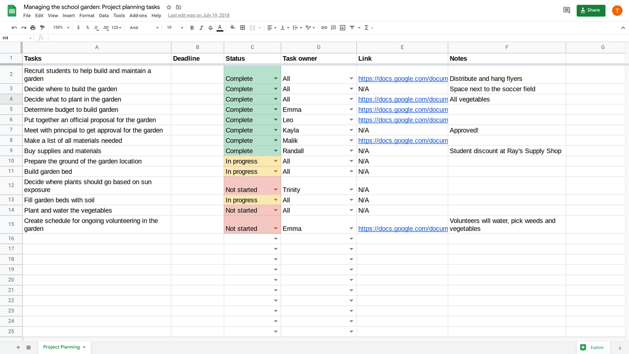The width and height of the screenshot is (629, 354).
Task: Click the move to folder icon
Action: click(x=178, y=7)
